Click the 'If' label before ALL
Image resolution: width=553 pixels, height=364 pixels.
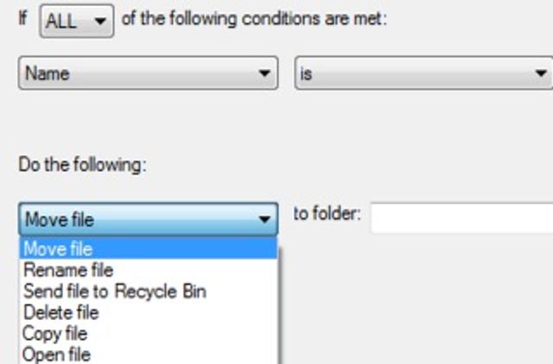[x=22, y=18]
